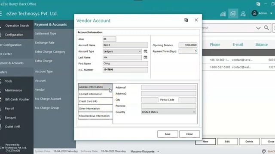Image resolution: width=275 pixels, height=154 pixels.
Task: Click the A/C. Number field
Action: pos(125,70)
